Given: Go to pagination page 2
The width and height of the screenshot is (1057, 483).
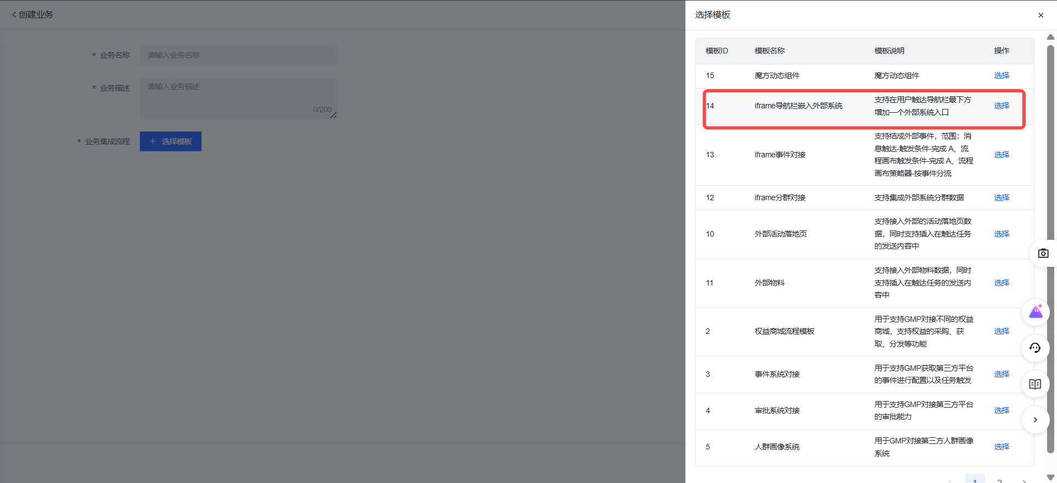Looking at the screenshot, I should 999,480.
